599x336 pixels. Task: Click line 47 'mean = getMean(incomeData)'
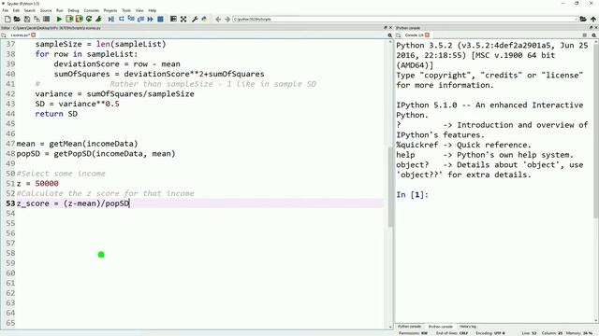77,144
